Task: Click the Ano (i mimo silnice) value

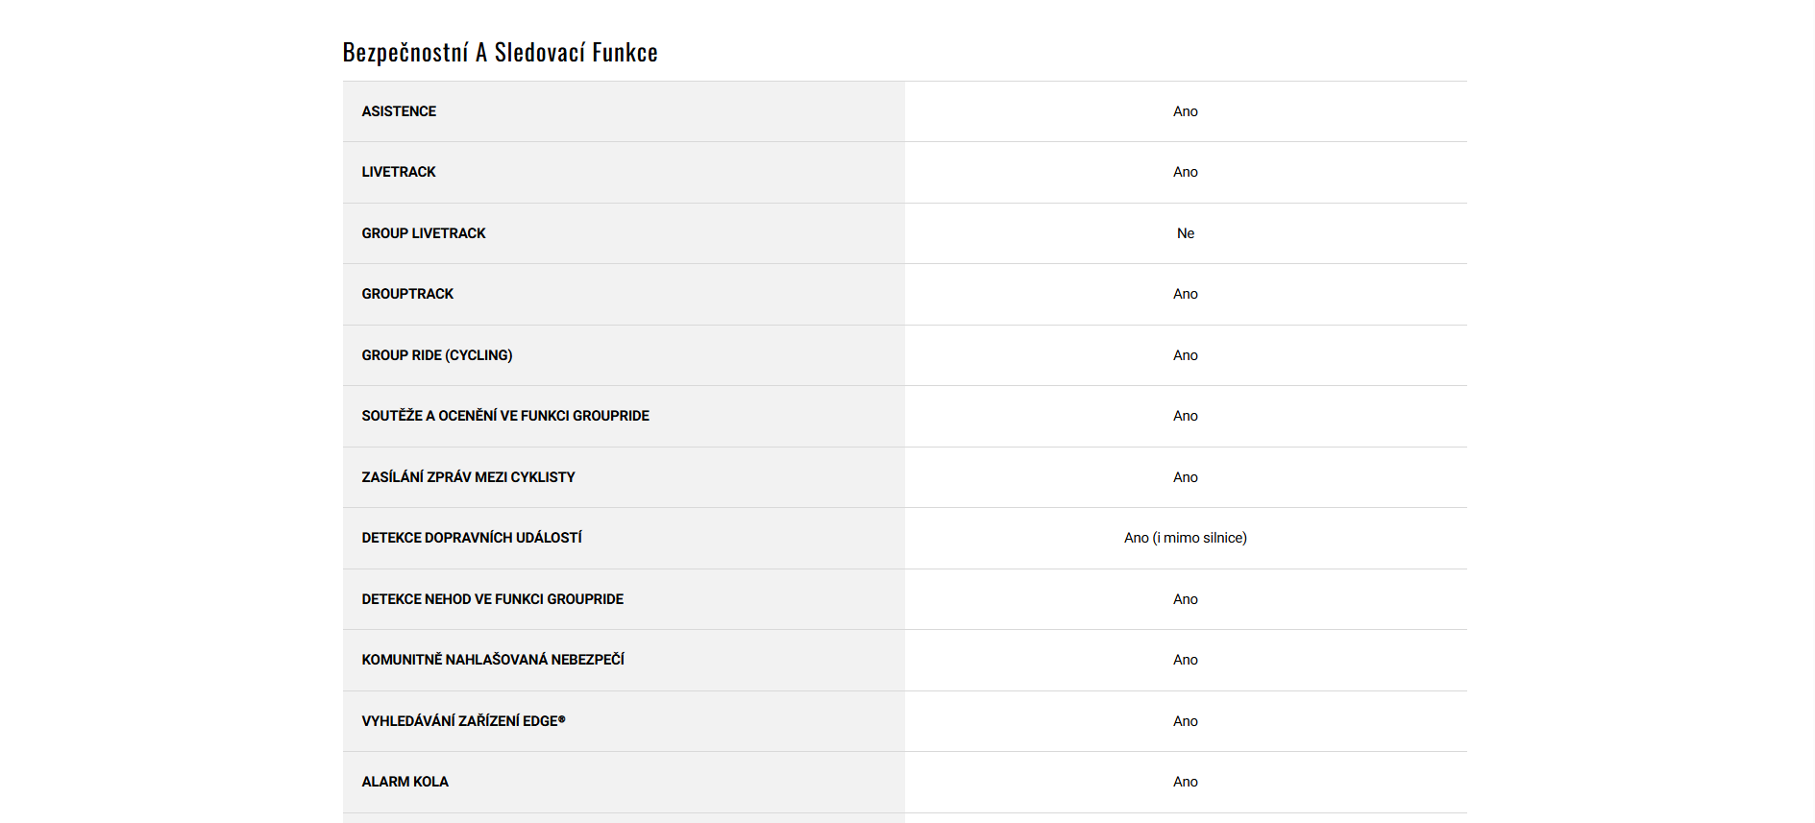Action: pyautogui.click(x=1186, y=538)
